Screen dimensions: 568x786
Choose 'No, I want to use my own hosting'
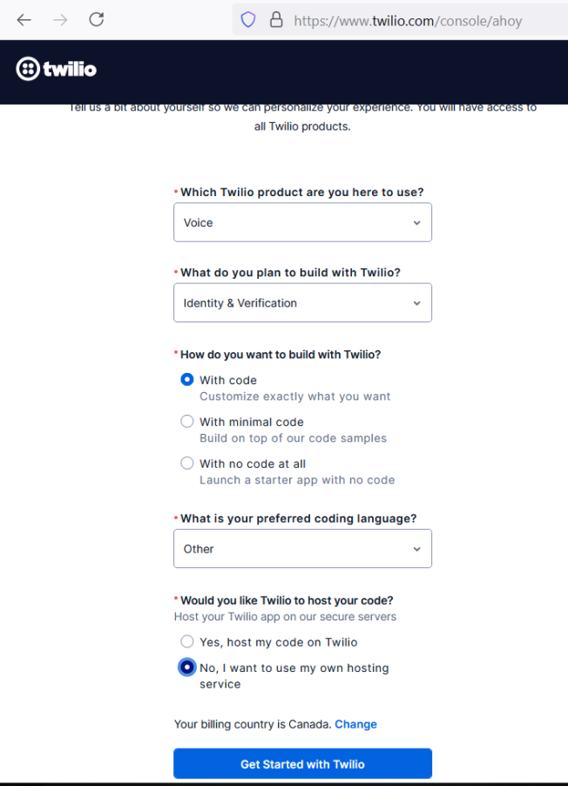[186, 667]
